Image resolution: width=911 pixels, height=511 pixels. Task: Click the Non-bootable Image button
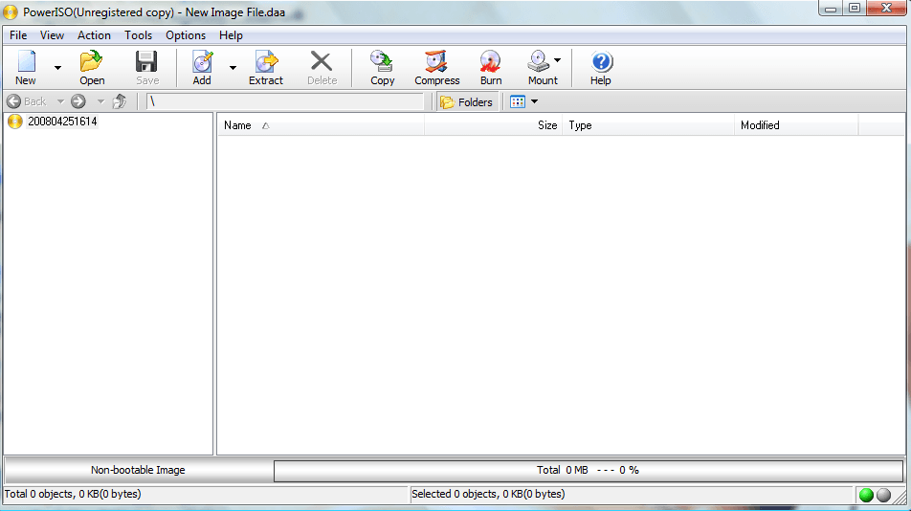[138, 471]
